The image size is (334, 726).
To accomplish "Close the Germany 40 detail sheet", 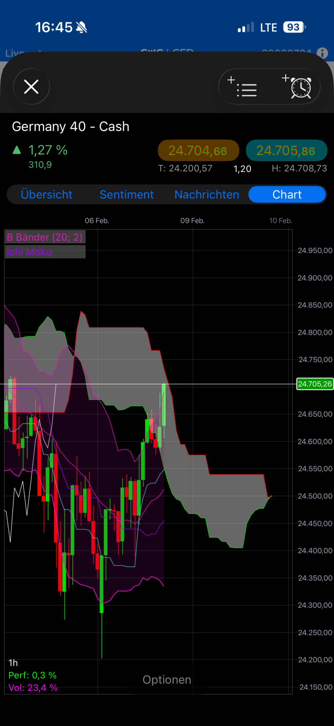I will tap(31, 87).
